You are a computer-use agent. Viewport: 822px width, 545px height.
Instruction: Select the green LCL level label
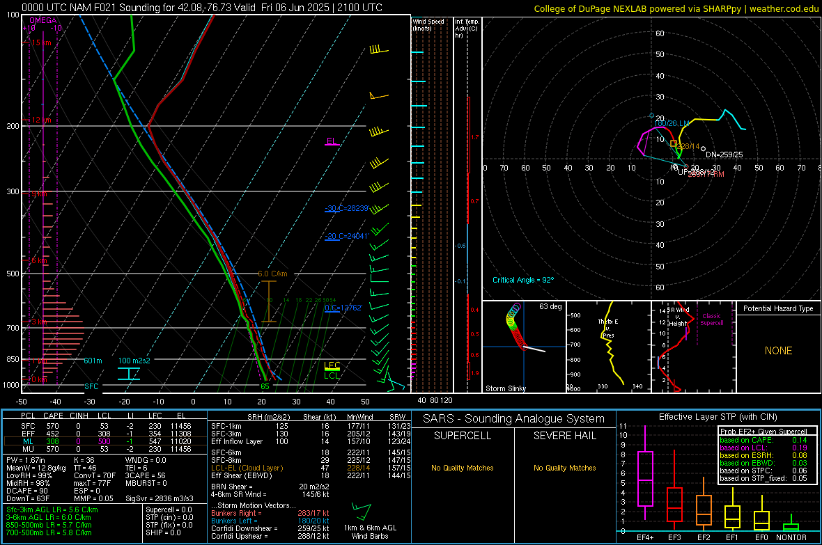point(332,375)
